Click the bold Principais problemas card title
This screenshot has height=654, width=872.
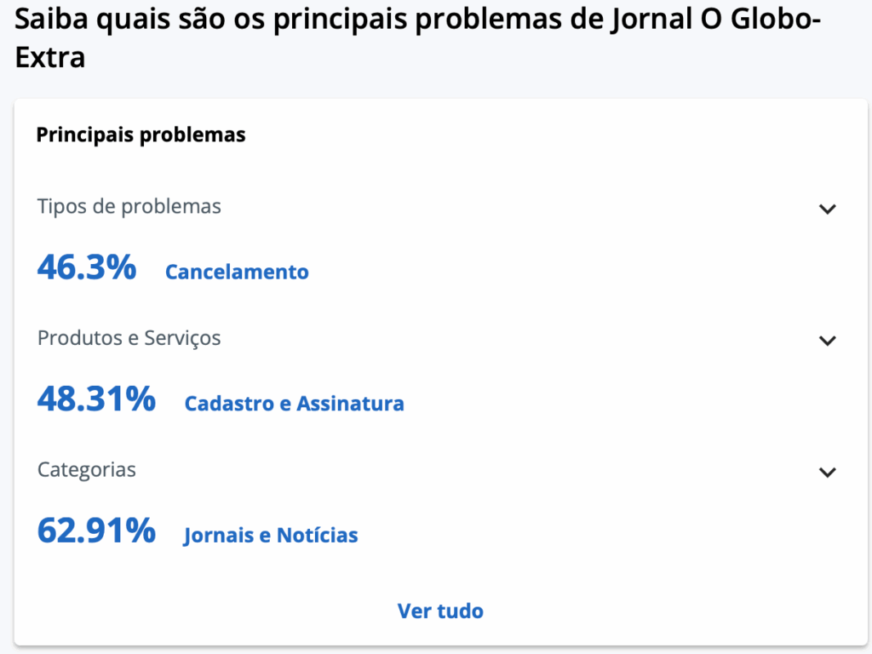click(141, 135)
